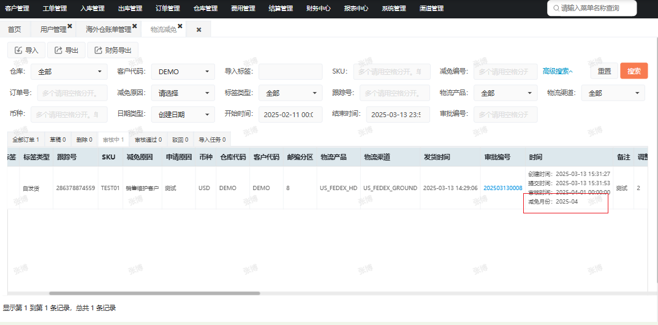This screenshot has height=325, width=658.
Task: Expand the 日期类型 dropdown
Action: pyautogui.click(x=183, y=114)
